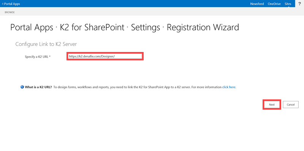Viewport: 304px width, 151px height.
Task: Click the Next button
Action: pos(272,105)
